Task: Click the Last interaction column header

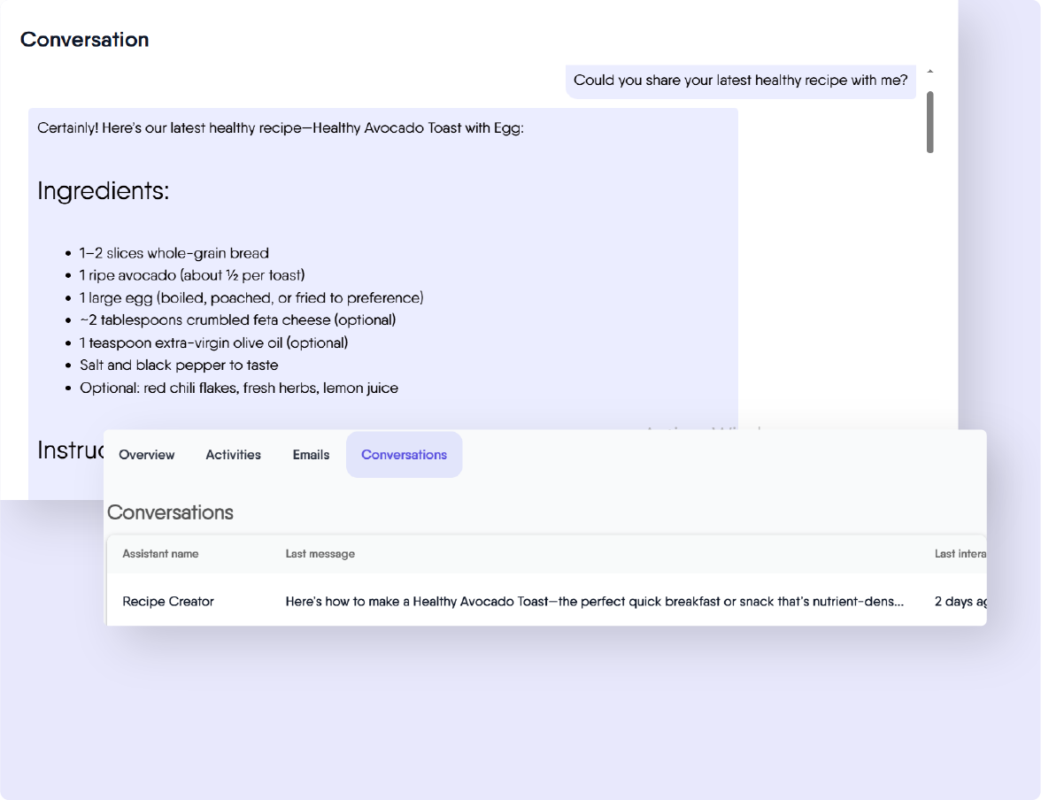Action: 960,554
